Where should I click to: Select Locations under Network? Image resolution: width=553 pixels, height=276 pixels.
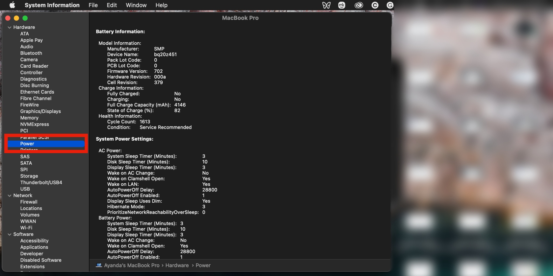[31, 208]
